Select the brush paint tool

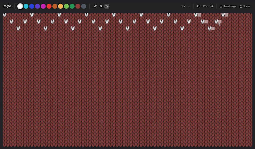(x=95, y=6)
